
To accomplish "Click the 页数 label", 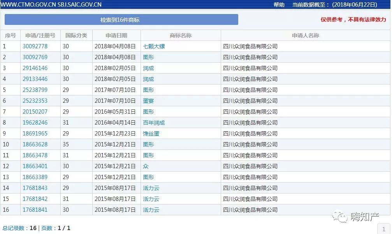I will pyautogui.click(x=47, y=228).
